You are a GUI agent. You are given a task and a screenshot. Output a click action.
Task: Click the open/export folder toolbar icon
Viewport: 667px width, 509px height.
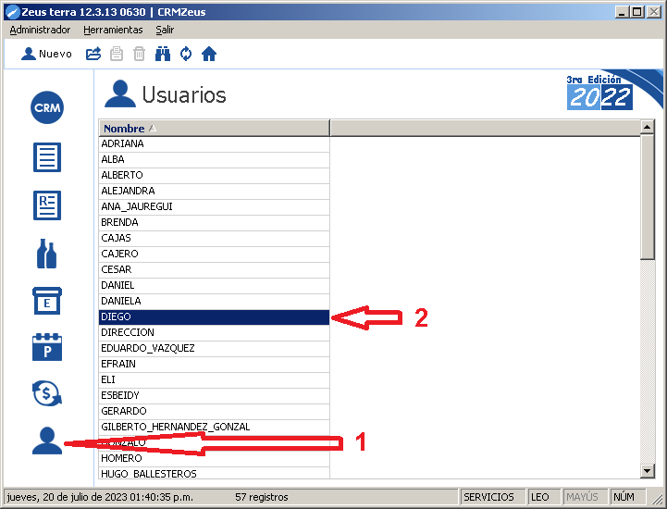(x=93, y=54)
